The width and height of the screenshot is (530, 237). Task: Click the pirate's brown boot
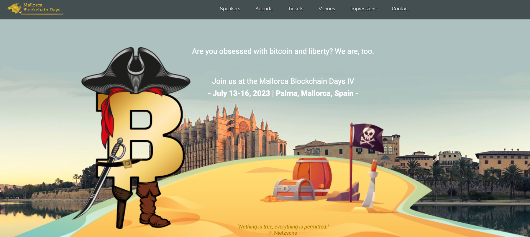[152, 206]
